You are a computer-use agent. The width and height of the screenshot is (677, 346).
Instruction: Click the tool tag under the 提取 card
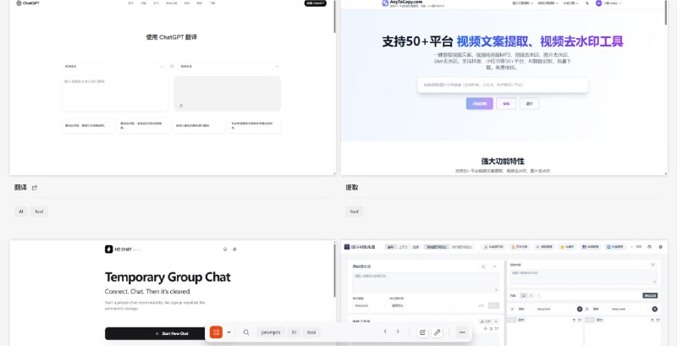coord(355,211)
